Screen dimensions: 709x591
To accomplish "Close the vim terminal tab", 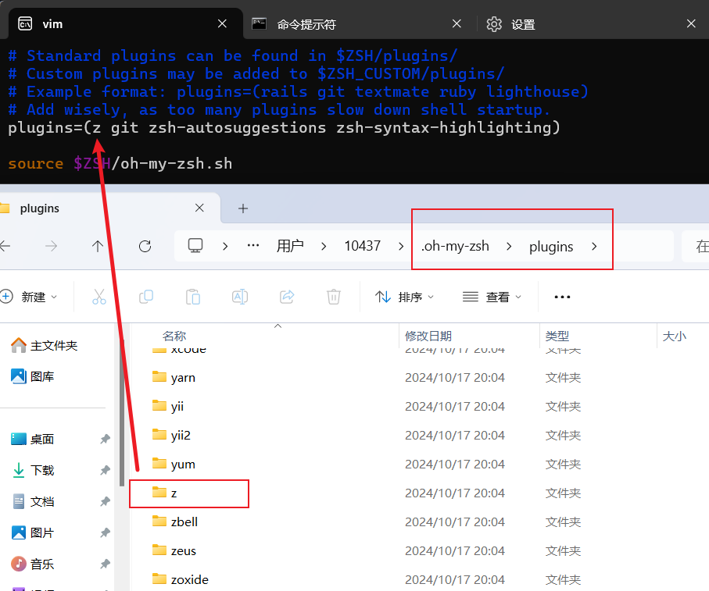I will tap(222, 23).
